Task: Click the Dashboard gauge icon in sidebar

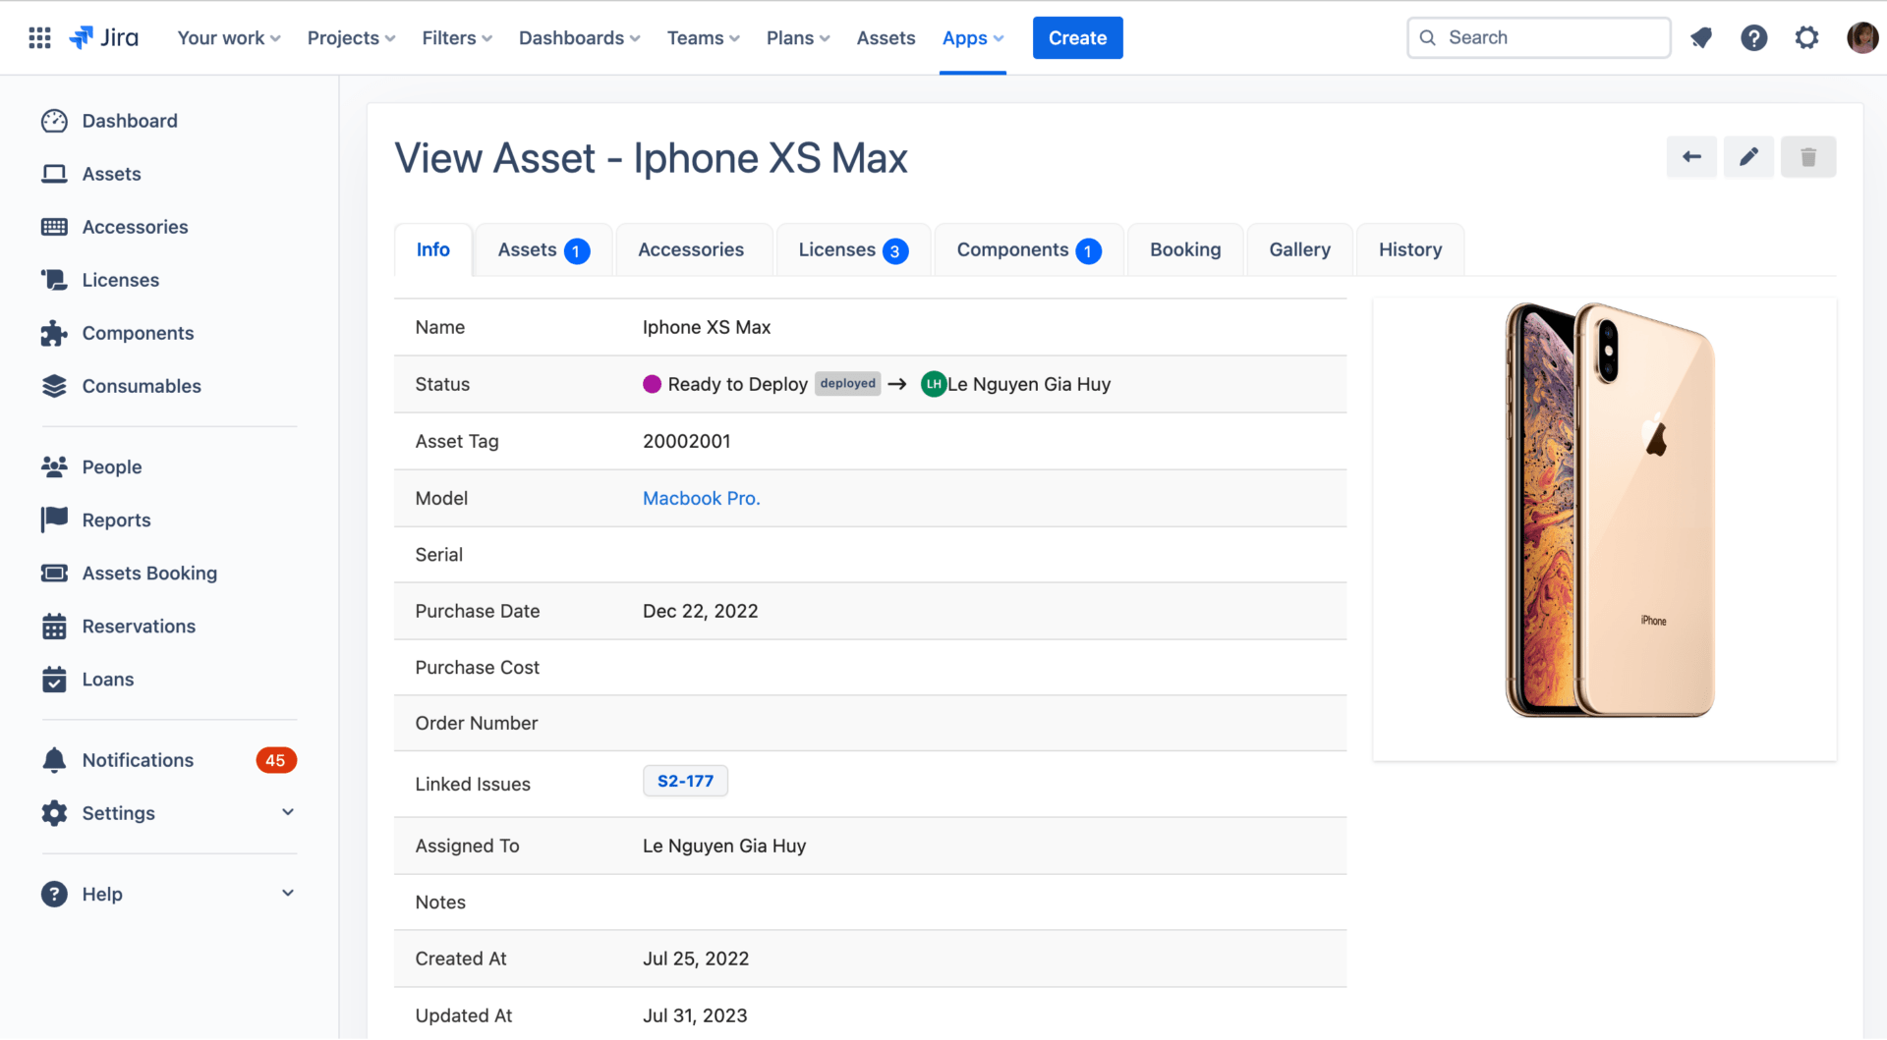Action: [54, 121]
